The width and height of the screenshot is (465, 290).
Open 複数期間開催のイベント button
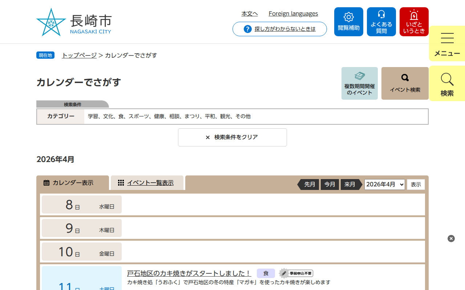click(359, 83)
